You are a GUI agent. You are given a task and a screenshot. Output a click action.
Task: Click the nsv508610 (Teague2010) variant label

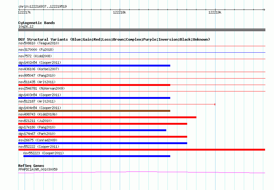click(39, 43)
